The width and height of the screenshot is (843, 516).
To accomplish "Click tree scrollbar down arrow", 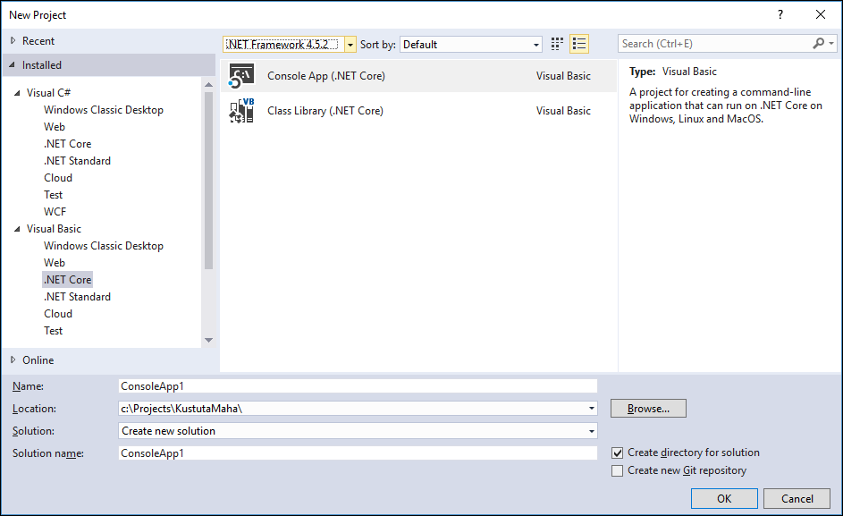I will [208, 340].
